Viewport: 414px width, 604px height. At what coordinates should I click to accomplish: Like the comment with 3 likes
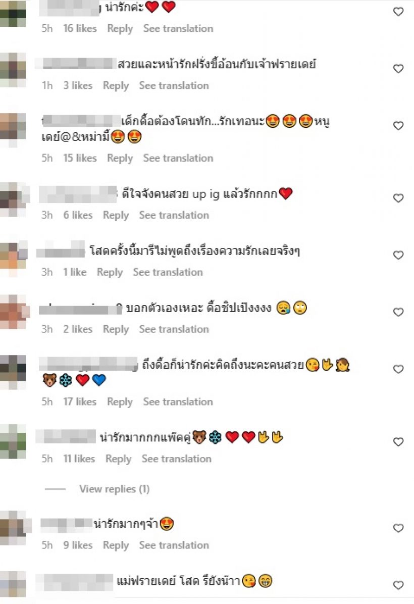pos(398,69)
